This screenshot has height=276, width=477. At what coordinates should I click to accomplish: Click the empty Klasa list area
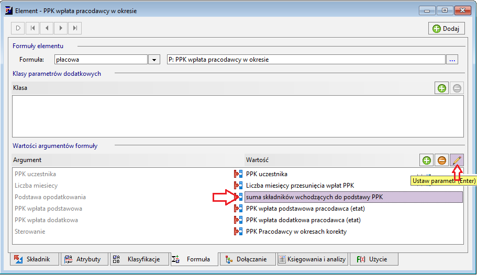click(238, 116)
